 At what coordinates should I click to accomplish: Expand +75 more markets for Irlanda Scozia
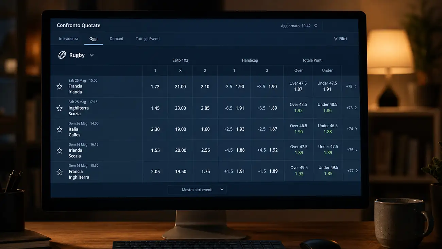click(352, 150)
